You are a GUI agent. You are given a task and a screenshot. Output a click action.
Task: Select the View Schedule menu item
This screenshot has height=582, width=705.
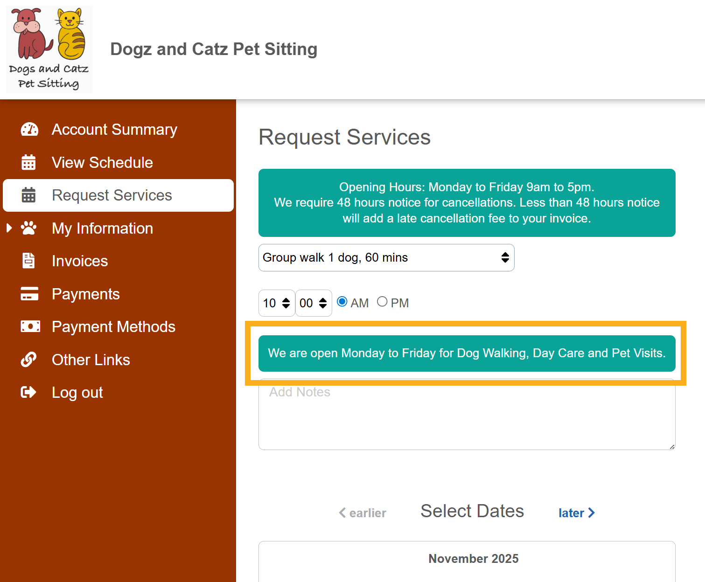pos(103,162)
